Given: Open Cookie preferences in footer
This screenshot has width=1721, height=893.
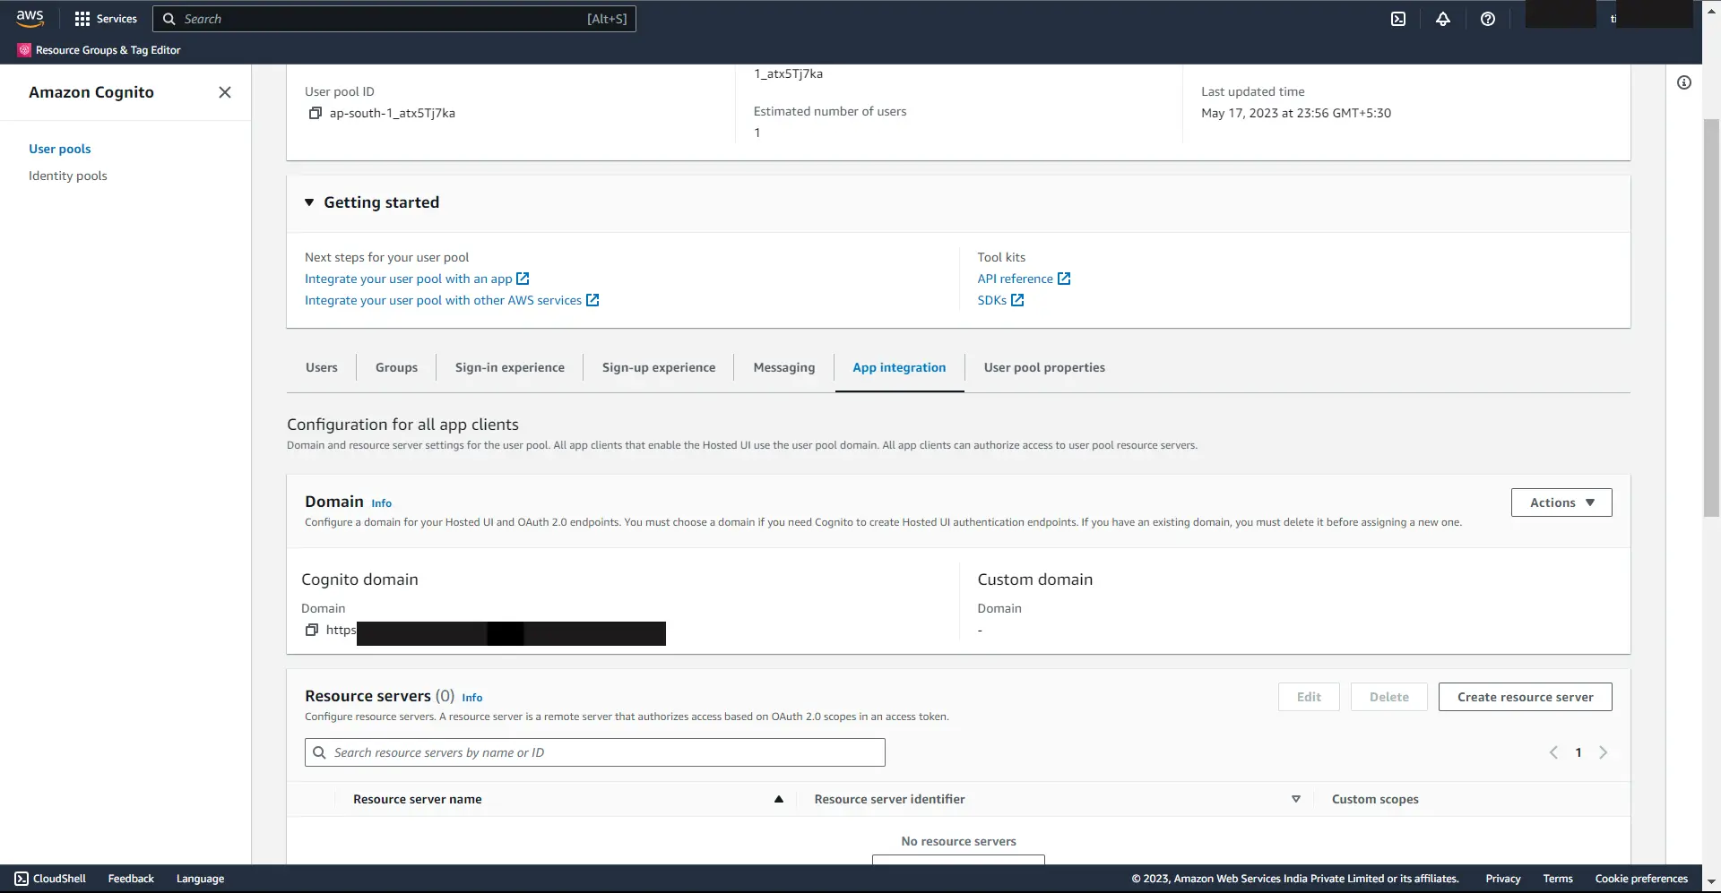Looking at the screenshot, I should click(x=1641, y=879).
